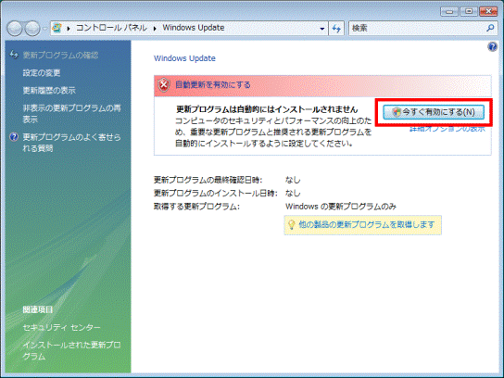
Task: Click the 今すぐ有効にする(N) button
Action: 434,112
